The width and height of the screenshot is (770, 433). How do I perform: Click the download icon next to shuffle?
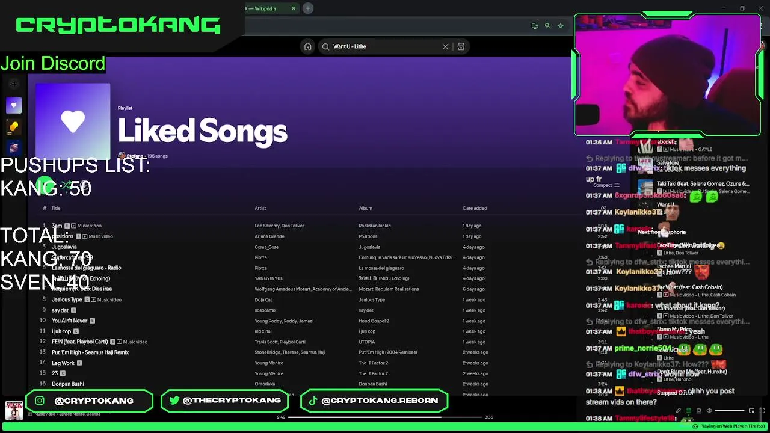pos(85,186)
